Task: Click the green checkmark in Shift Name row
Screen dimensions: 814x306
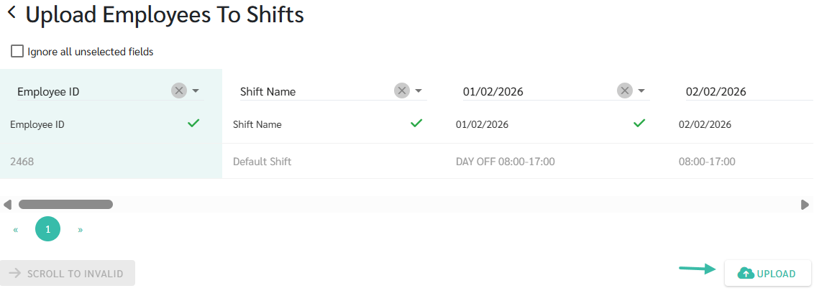Action: 416,124
